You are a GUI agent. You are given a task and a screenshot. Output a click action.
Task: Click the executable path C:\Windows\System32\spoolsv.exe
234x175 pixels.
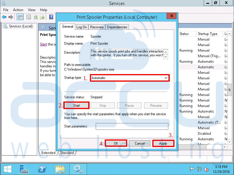[x=89, y=69]
